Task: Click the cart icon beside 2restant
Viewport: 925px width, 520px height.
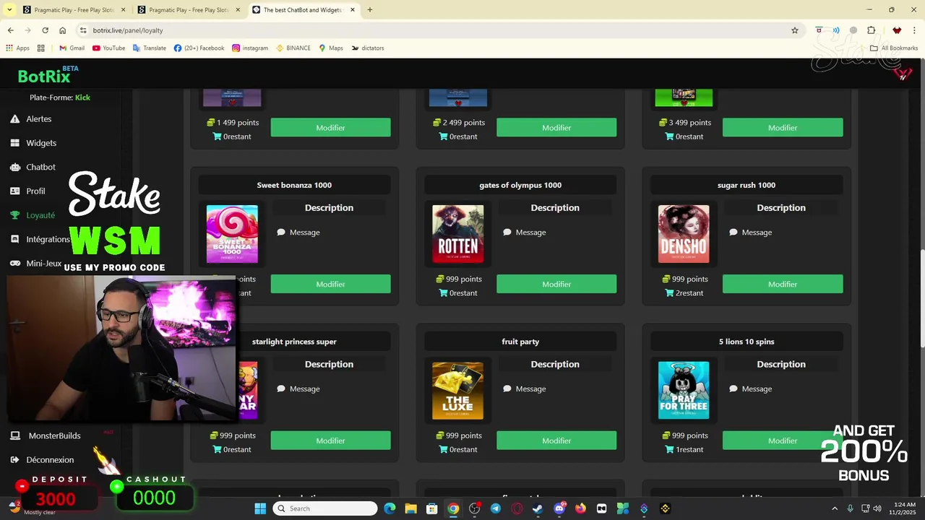Action: click(669, 292)
